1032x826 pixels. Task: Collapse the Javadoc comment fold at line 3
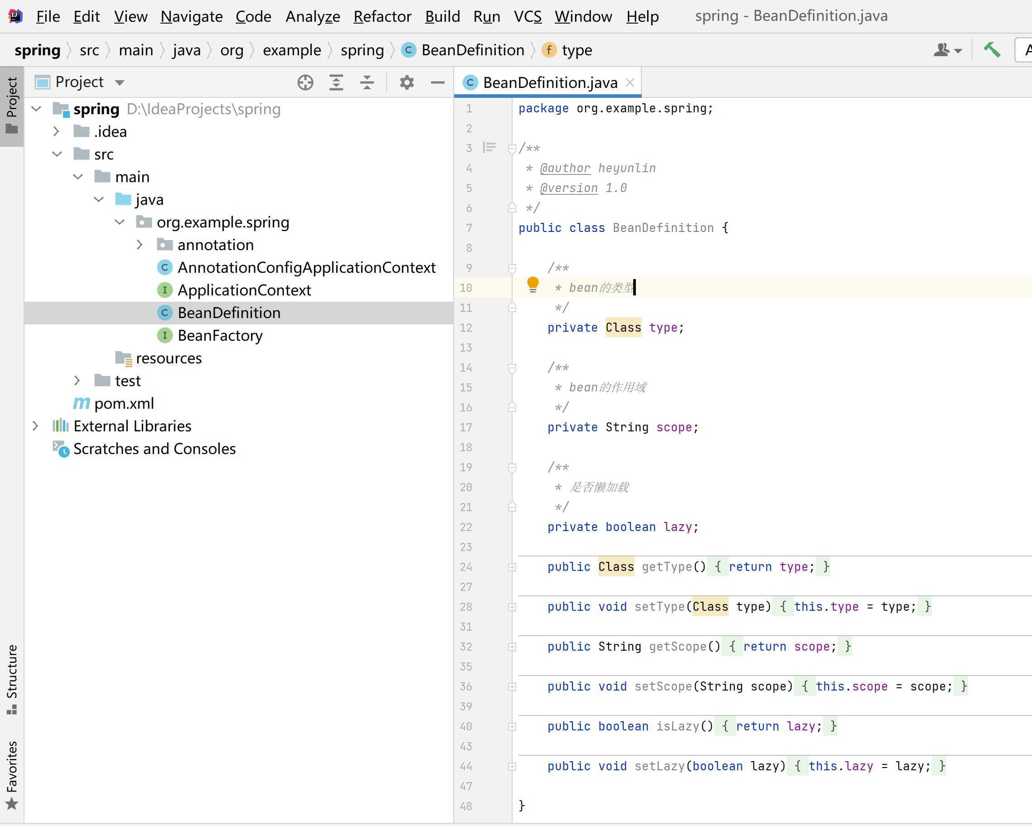pos(512,148)
